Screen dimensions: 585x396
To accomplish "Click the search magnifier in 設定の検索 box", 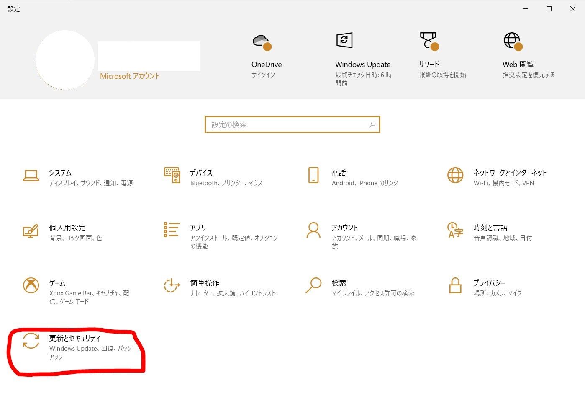I will [x=372, y=124].
